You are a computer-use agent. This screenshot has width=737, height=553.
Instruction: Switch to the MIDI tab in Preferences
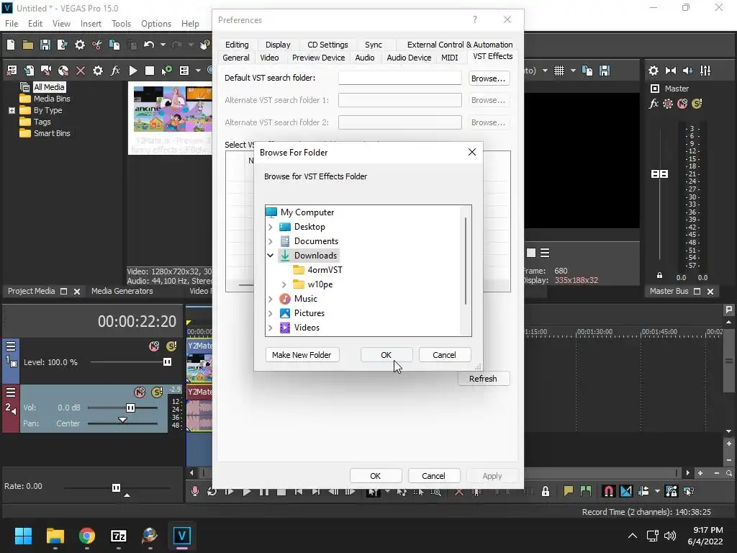pyautogui.click(x=449, y=58)
